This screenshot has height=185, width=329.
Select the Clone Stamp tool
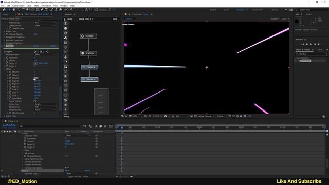56,10
